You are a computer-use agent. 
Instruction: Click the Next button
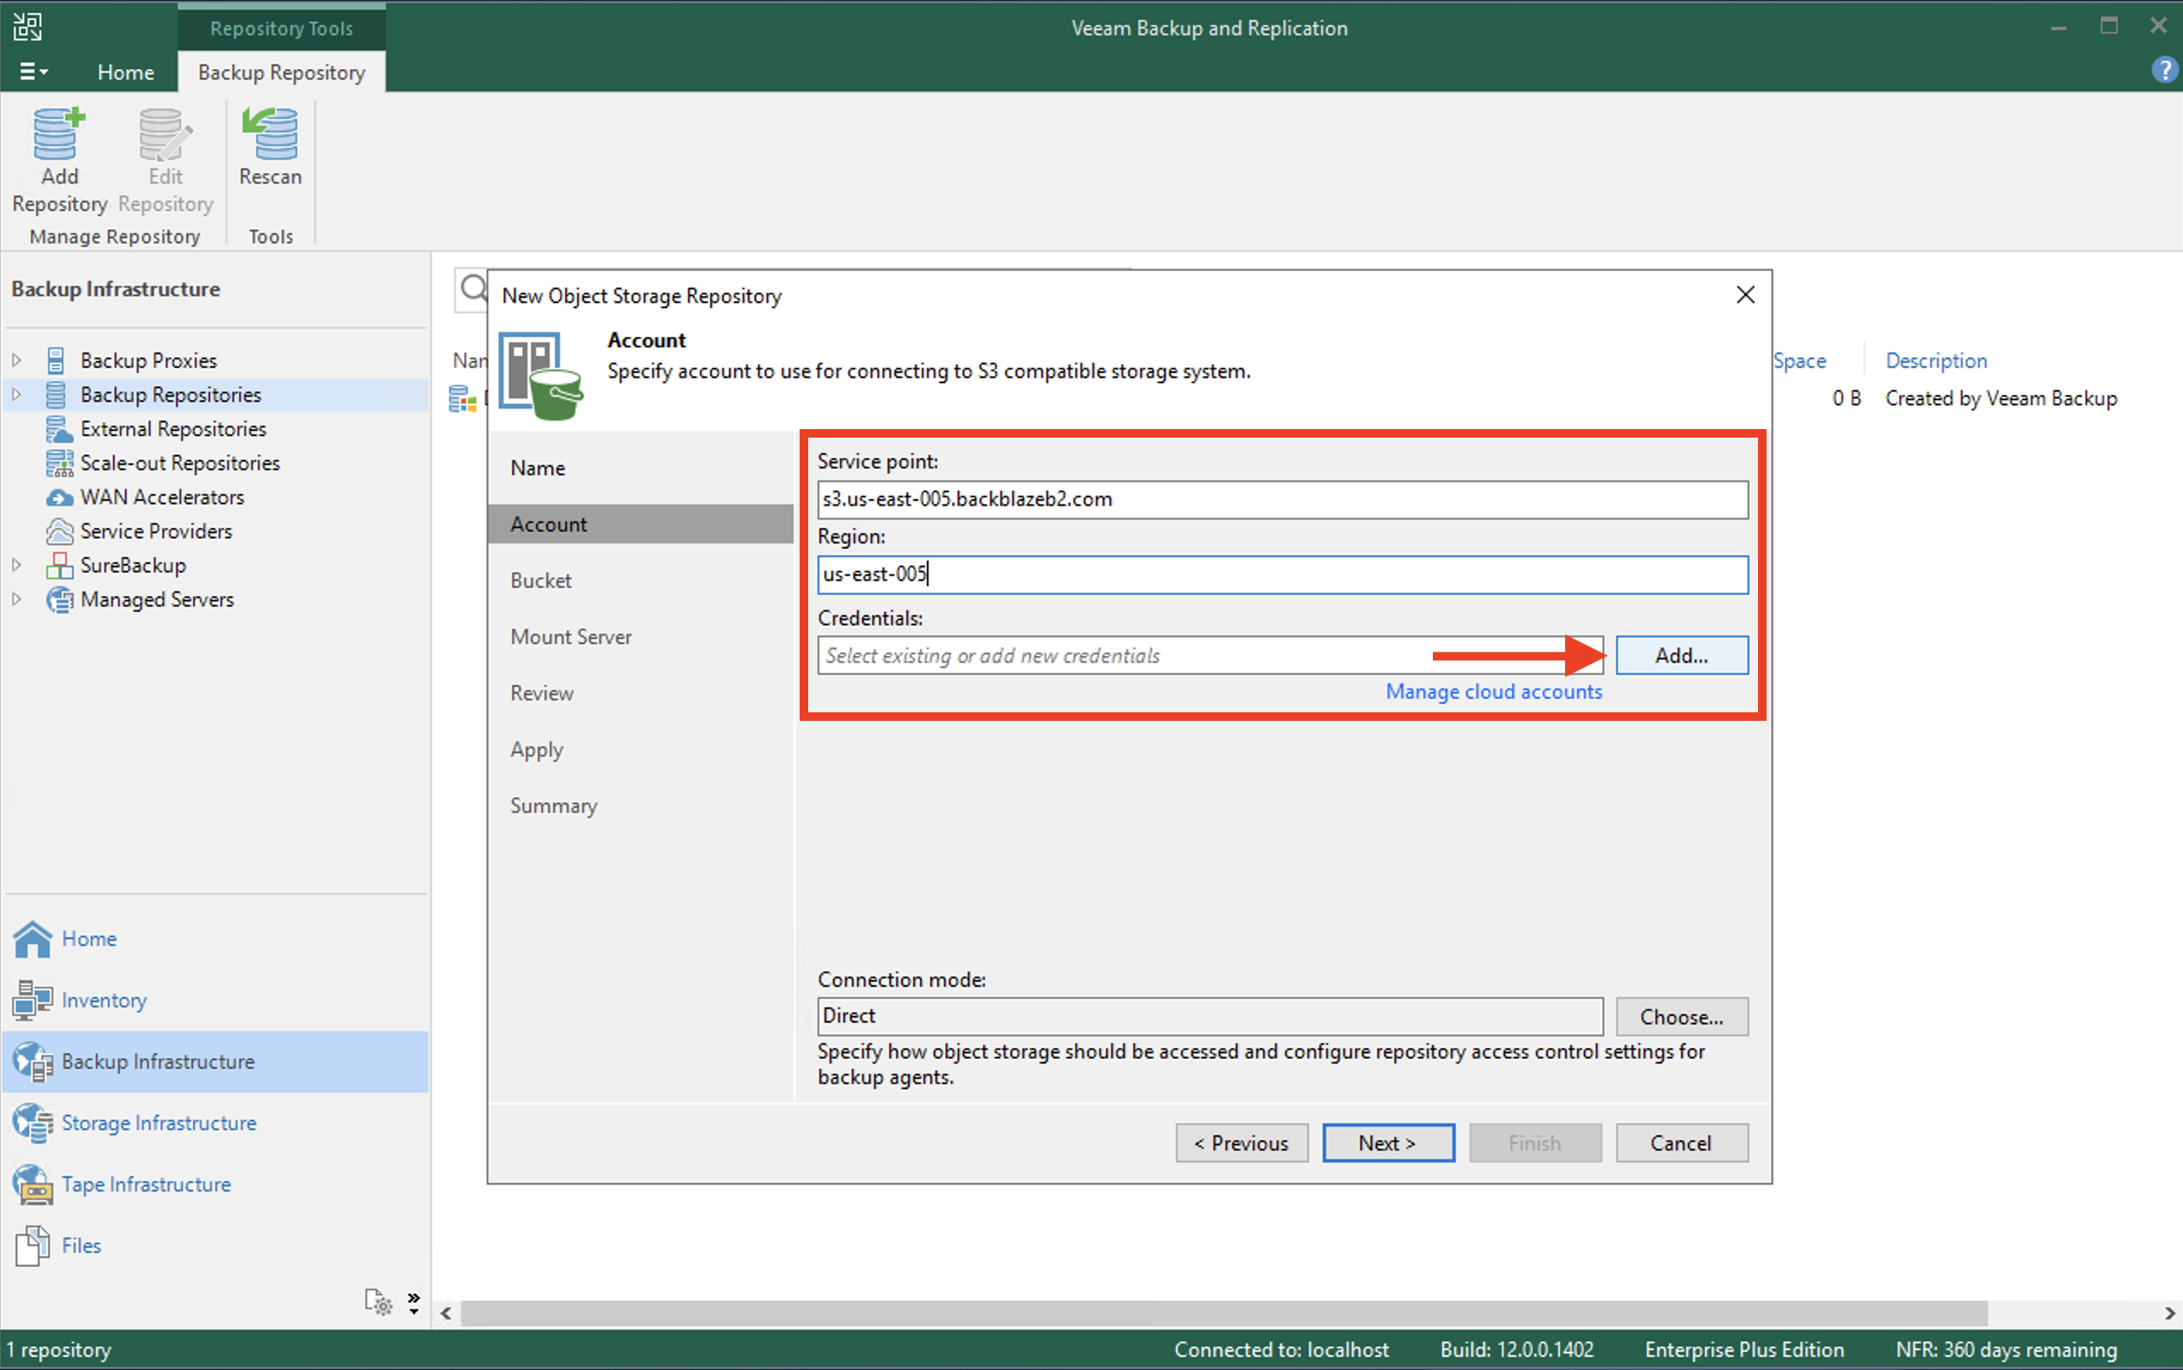click(x=1388, y=1142)
